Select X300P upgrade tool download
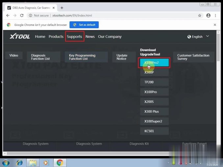The width and height of the screenshot is (223, 167). click(x=154, y=73)
